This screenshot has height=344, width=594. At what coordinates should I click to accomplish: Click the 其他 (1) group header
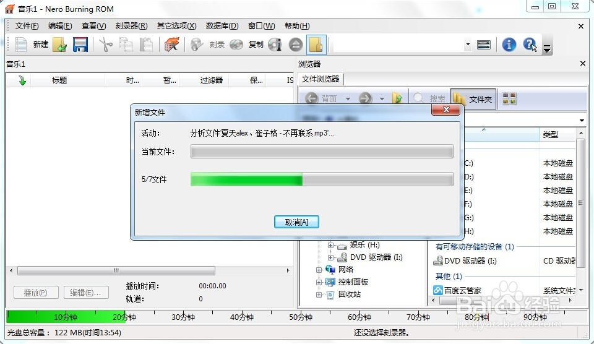pyautogui.click(x=449, y=276)
